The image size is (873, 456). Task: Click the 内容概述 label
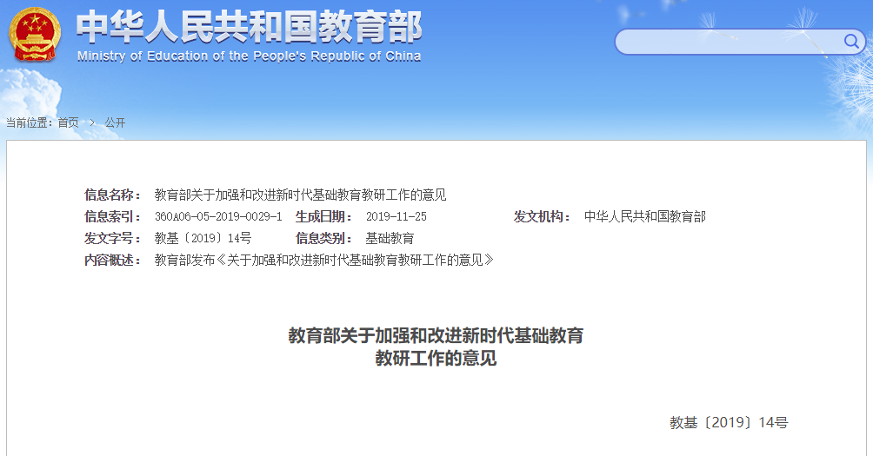coord(112,260)
